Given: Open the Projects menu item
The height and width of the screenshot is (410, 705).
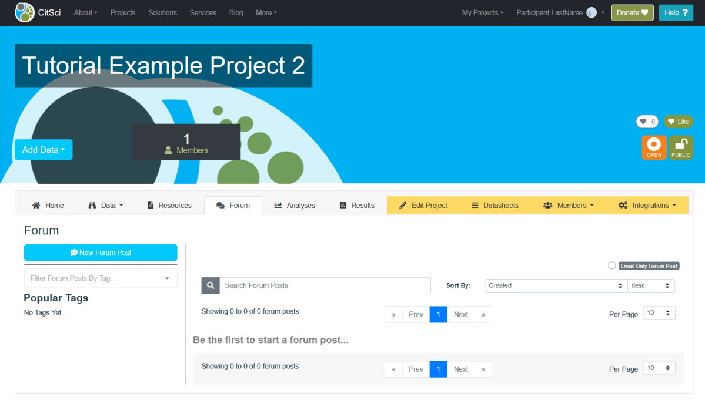Looking at the screenshot, I should click(x=122, y=12).
